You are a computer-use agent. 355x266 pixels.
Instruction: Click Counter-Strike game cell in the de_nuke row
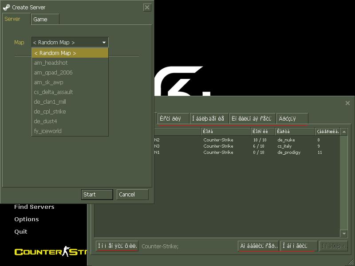point(218,140)
